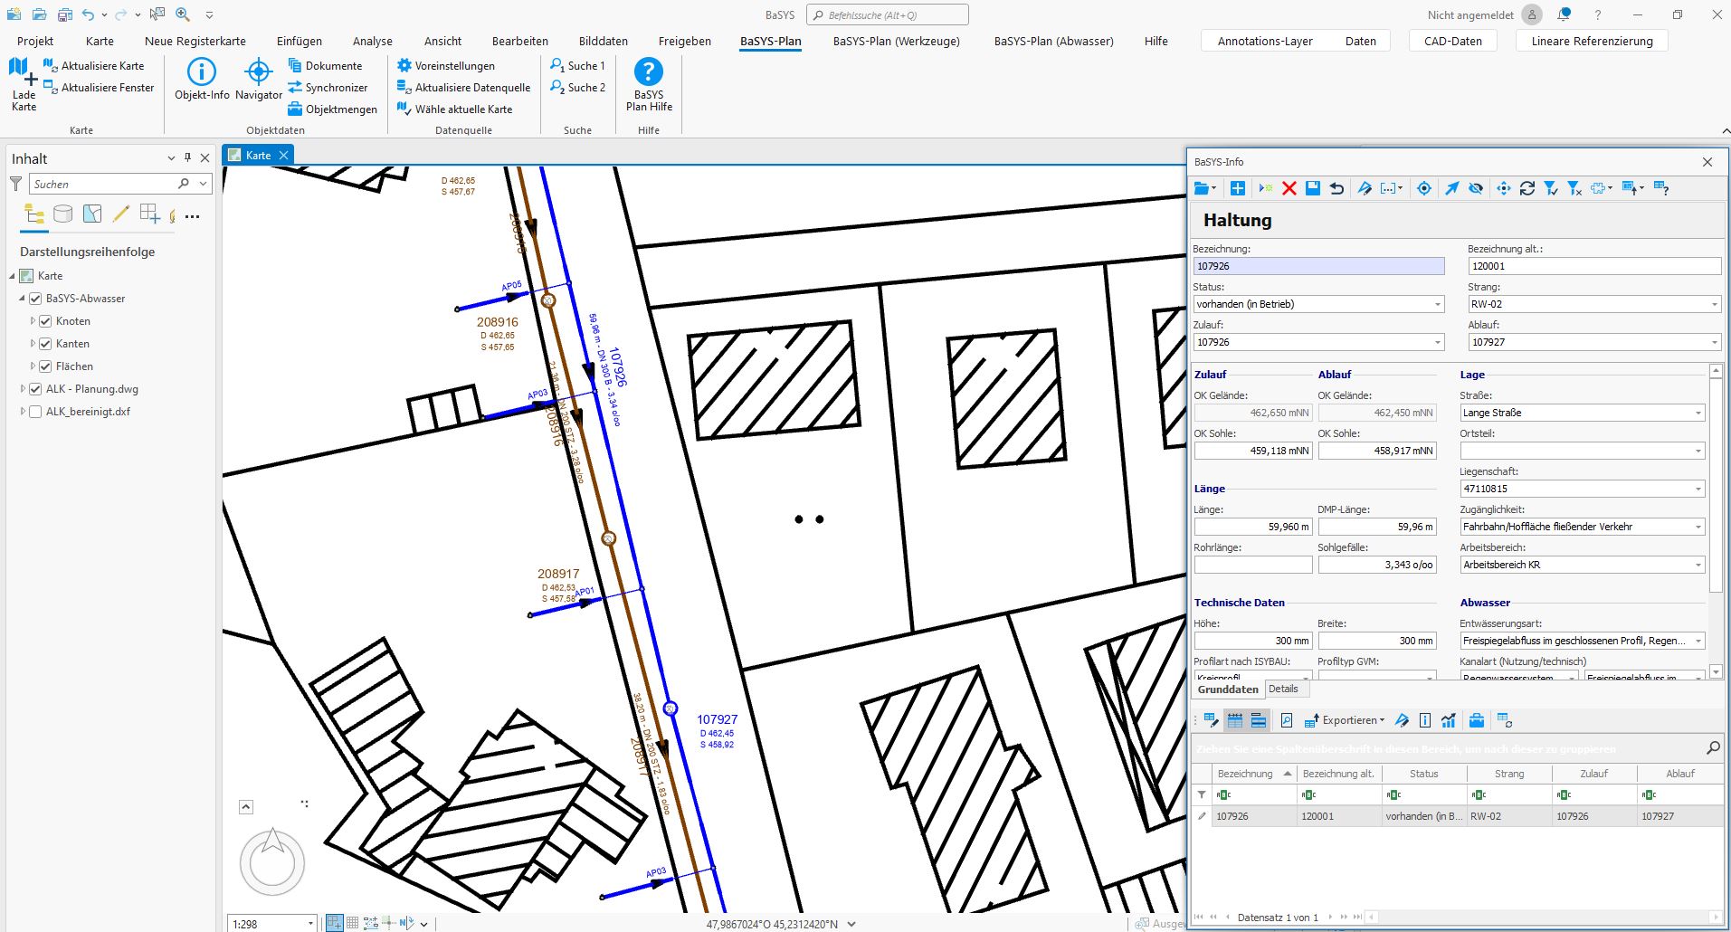Open chart statistics icon in lower toolbar
The image size is (1731, 932).
[x=1449, y=720]
